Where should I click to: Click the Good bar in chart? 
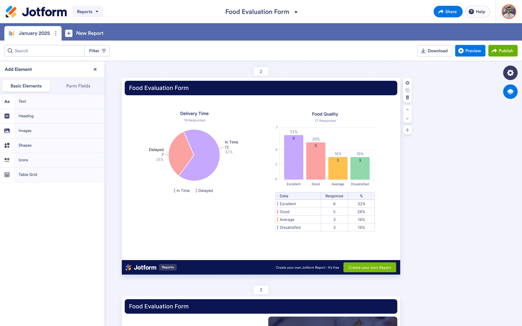tap(316, 161)
